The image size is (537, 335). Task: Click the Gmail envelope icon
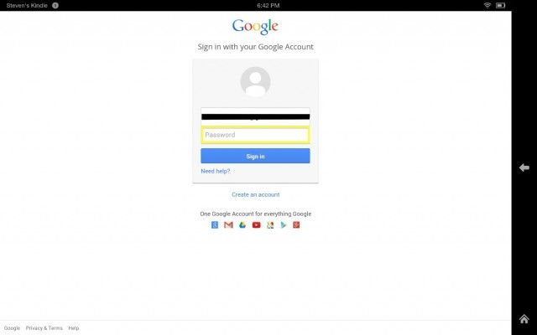(x=228, y=225)
